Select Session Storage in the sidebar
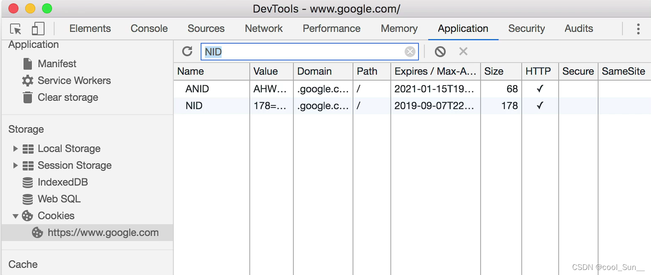651x275 pixels. [75, 165]
